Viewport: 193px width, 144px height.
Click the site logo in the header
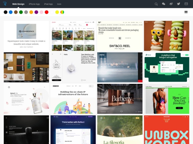(x=4, y=4)
